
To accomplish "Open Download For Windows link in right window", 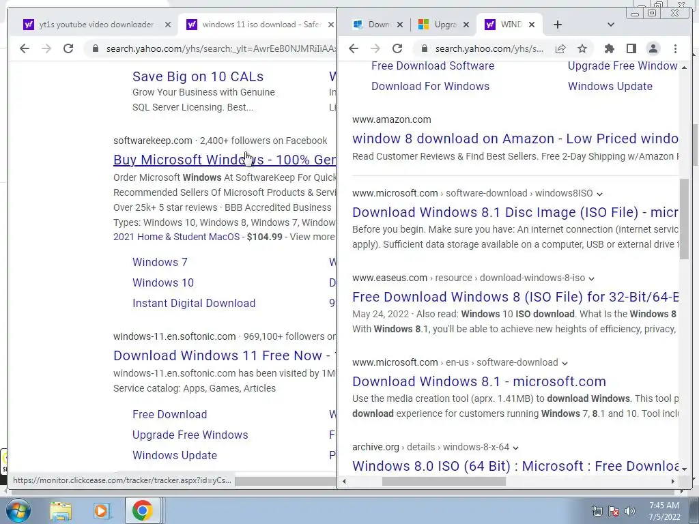I will pos(430,86).
